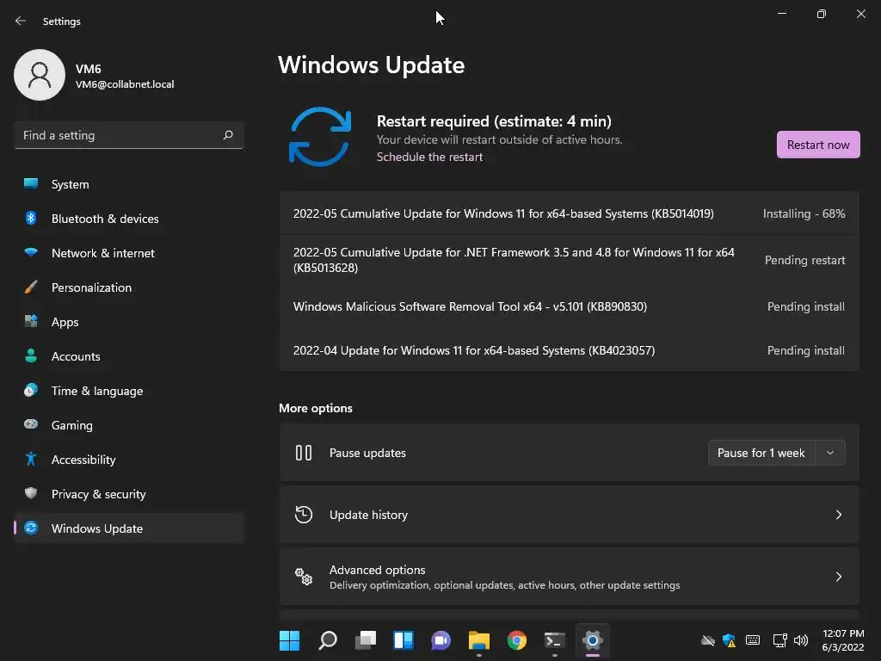Click the pause icon beside Pause updates

point(304,453)
